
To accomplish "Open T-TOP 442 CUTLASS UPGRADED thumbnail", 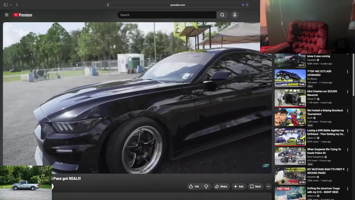I will point(290,78).
